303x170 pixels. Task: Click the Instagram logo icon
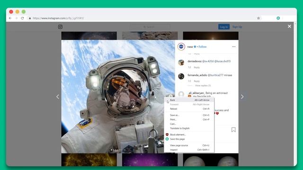click(60, 27)
